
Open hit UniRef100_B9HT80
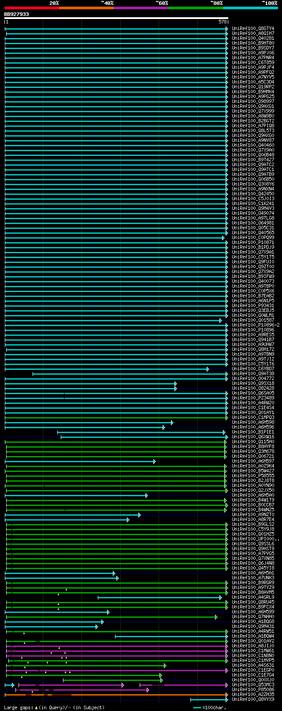click(253, 43)
